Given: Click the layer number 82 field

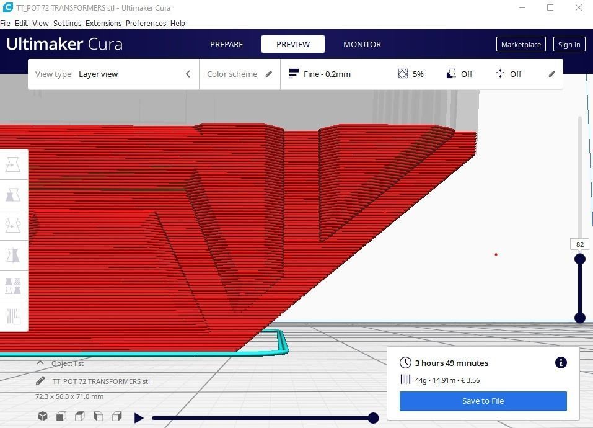Looking at the screenshot, I should click(580, 244).
